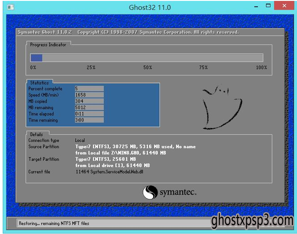The image size is (297, 234).
Task: Click the source file path Z:\WIN8.GHO line
Action: click(x=121, y=153)
